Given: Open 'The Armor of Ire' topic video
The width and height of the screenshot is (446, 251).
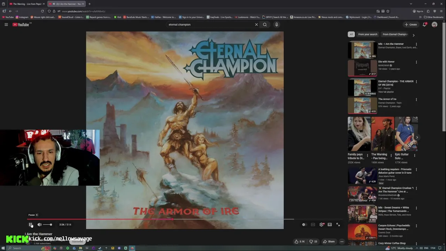Looking at the screenshot, I should click(x=362, y=106).
